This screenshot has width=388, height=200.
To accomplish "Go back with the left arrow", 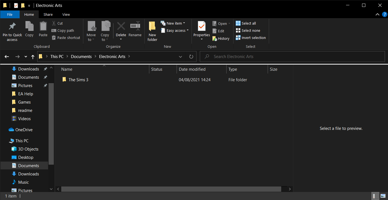I will [7, 57].
